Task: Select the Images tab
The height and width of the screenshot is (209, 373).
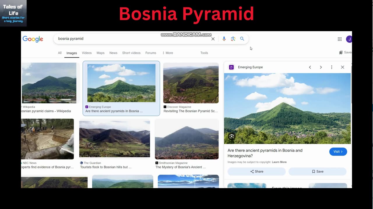Action: coord(72,53)
